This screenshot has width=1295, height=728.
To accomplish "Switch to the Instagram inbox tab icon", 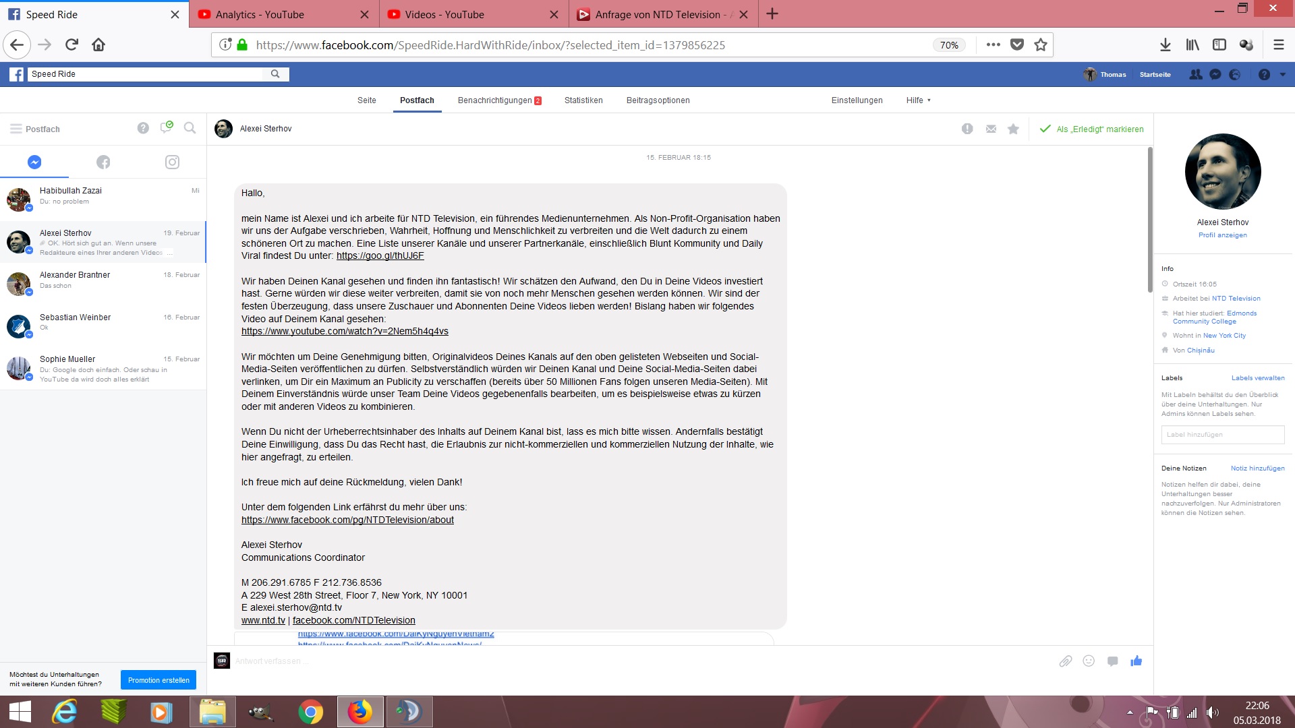I will click(172, 162).
